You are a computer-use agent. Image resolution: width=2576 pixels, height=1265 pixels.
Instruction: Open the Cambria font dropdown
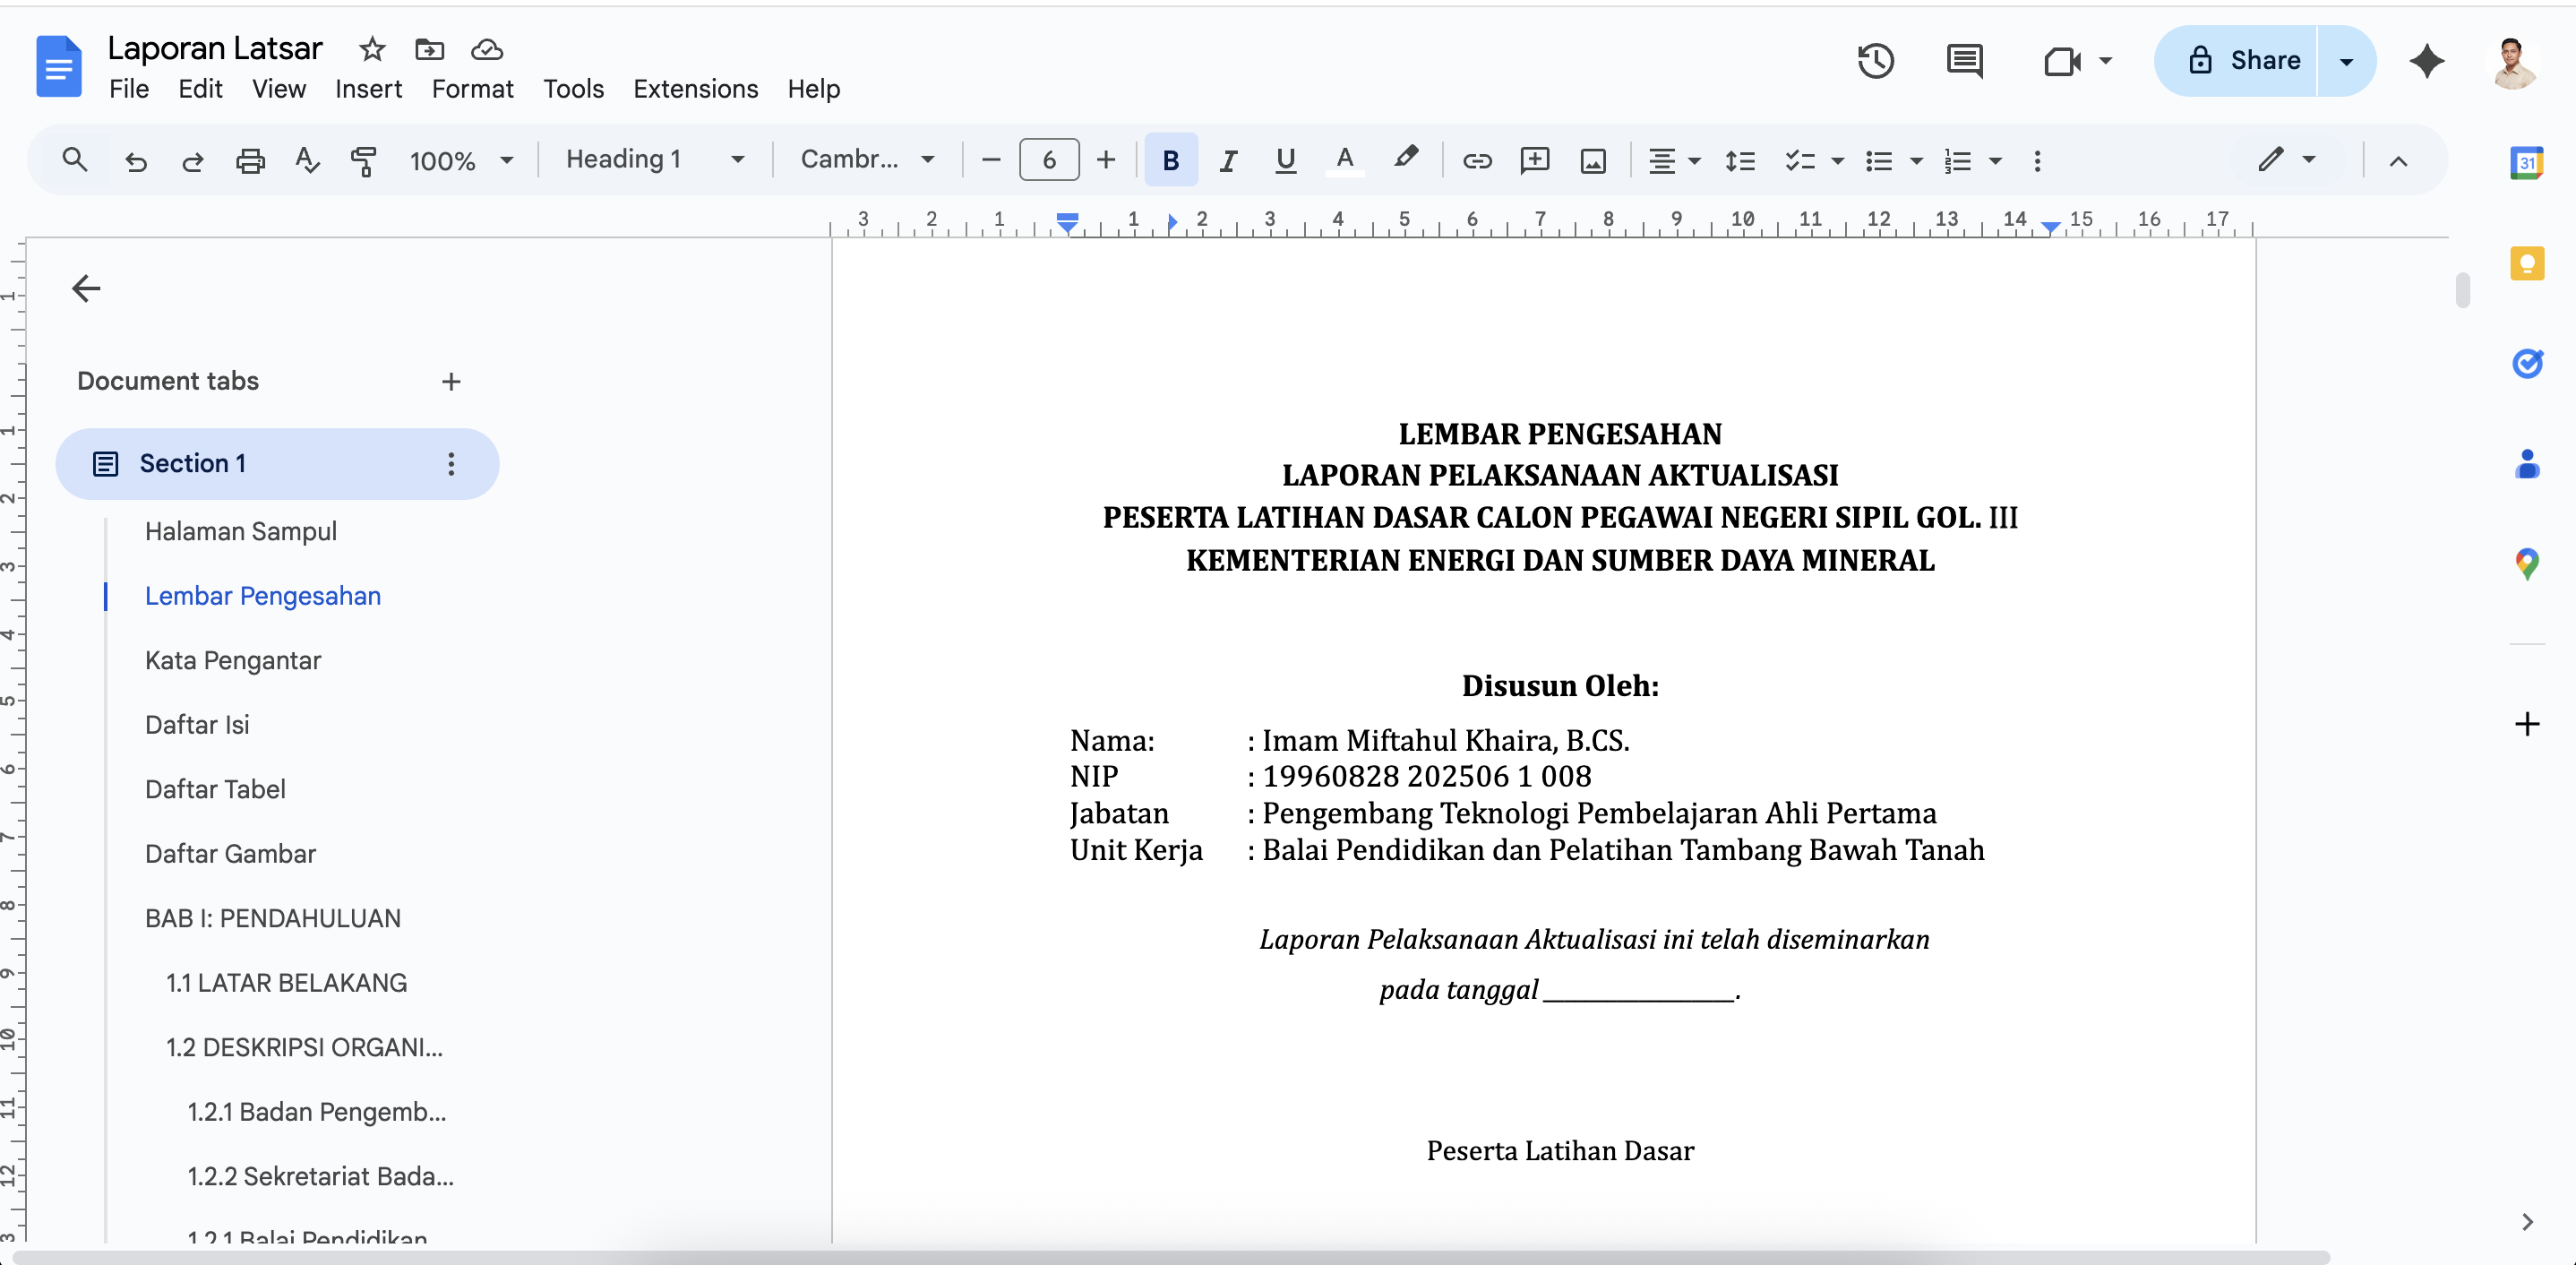click(x=867, y=160)
